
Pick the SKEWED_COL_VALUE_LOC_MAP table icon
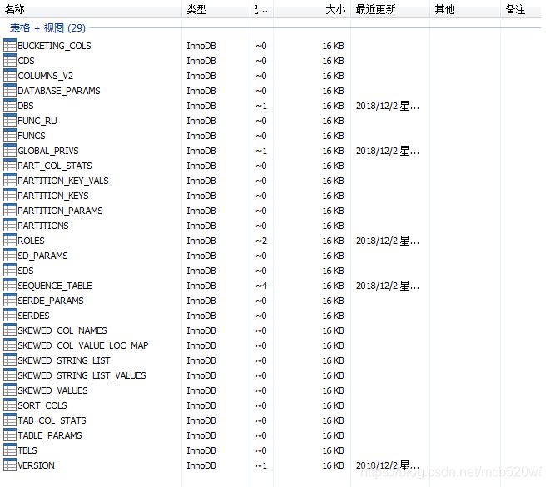click(x=10, y=345)
